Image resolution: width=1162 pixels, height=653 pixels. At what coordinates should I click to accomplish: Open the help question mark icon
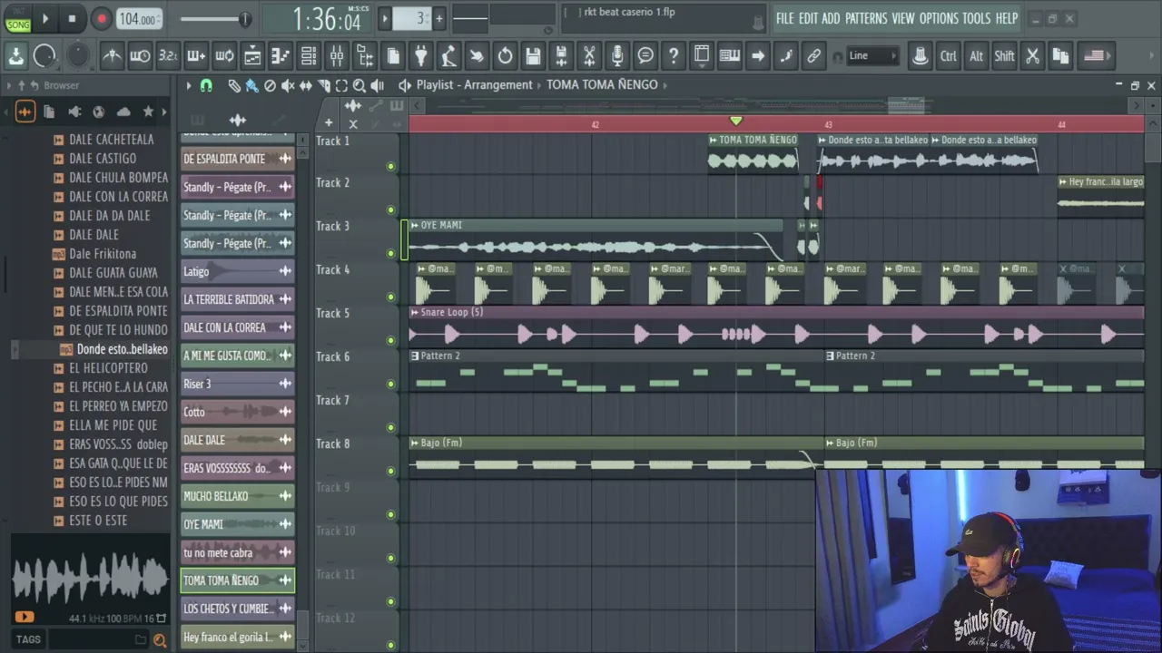click(x=674, y=56)
